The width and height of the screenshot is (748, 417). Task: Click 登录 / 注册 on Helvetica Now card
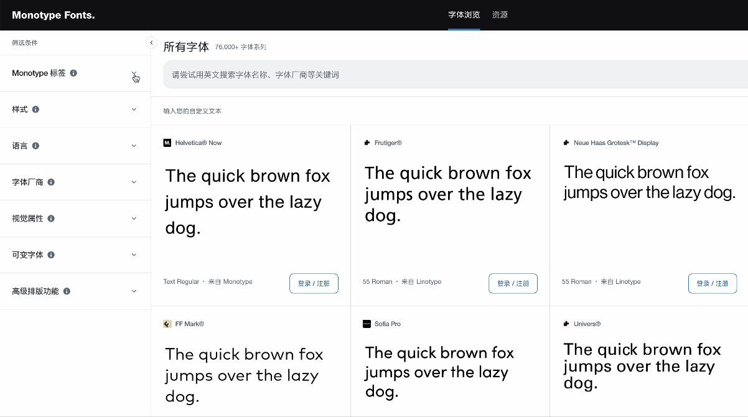(x=314, y=283)
